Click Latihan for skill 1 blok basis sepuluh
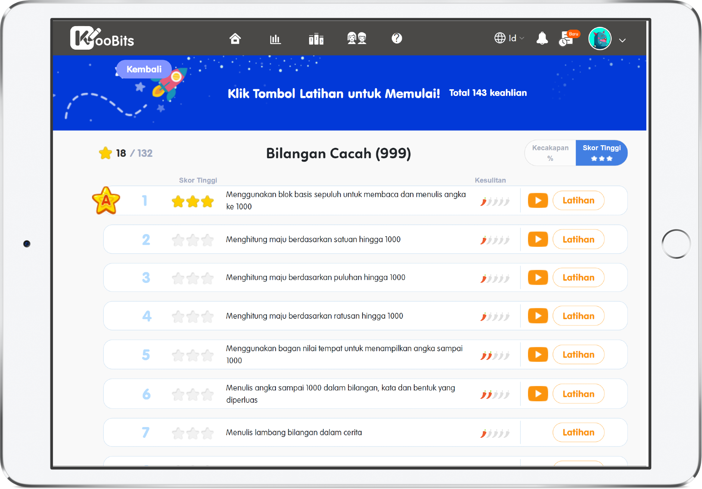This screenshot has height=489, width=702. pos(578,200)
